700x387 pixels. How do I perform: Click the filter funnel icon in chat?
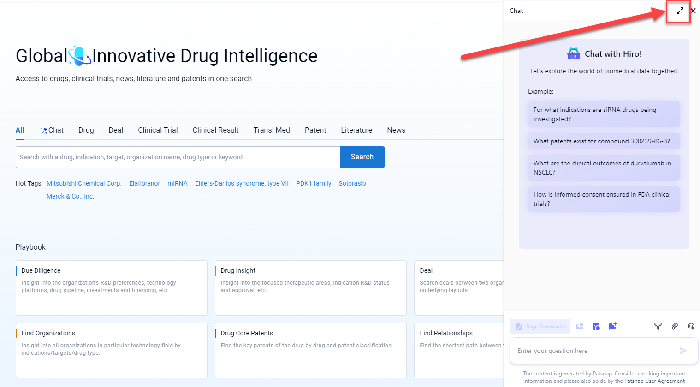(658, 326)
